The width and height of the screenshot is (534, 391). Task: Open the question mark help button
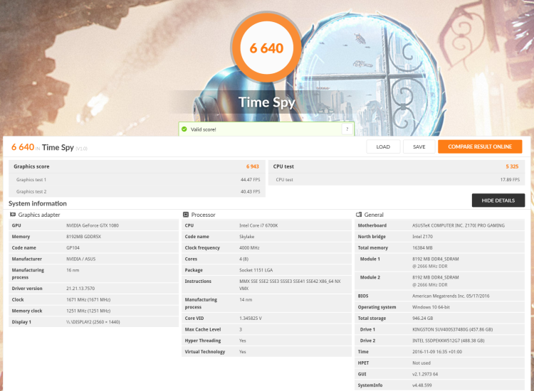[347, 129]
